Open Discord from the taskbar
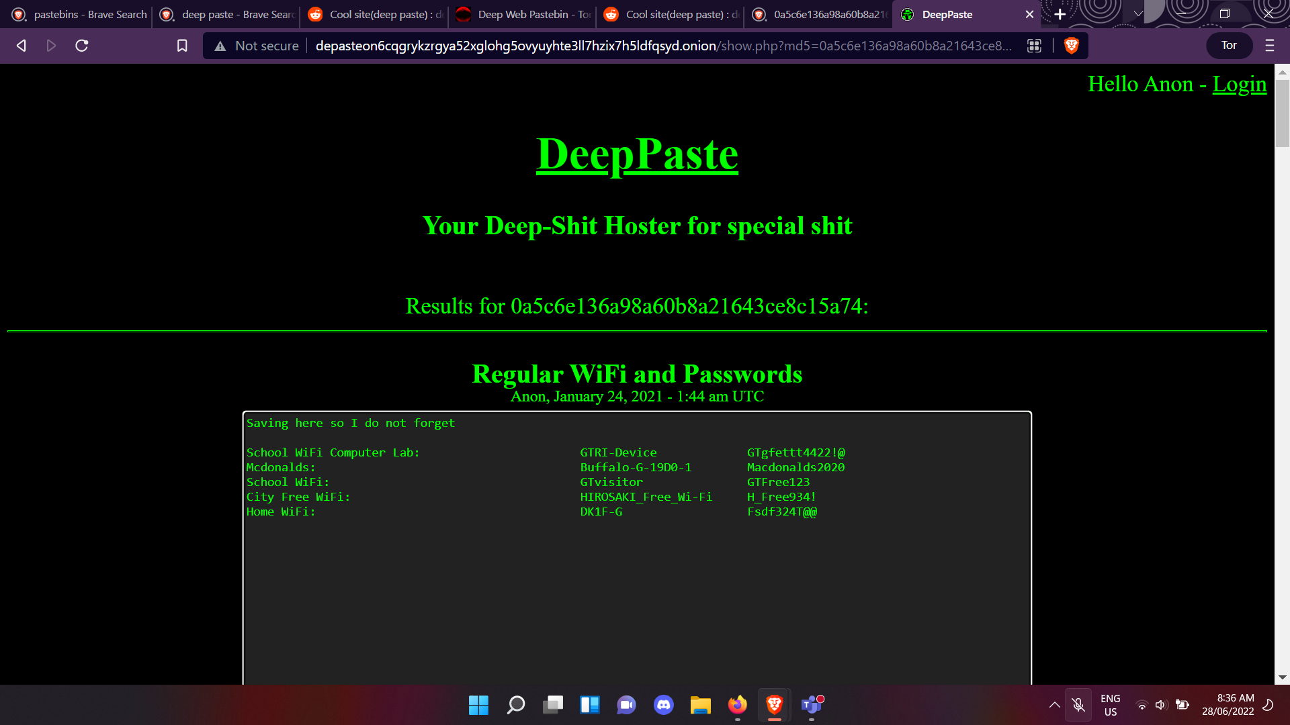Image resolution: width=1290 pixels, height=725 pixels. tap(664, 705)
